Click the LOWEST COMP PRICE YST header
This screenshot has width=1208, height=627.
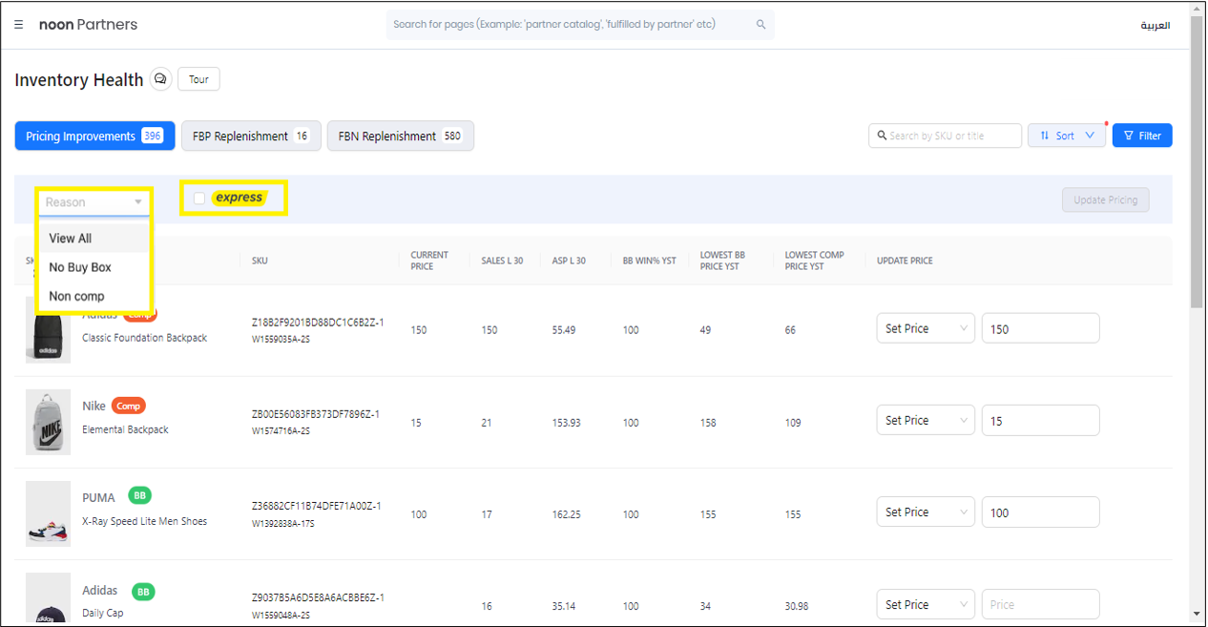pyautogui.click(x=814, y=261)
